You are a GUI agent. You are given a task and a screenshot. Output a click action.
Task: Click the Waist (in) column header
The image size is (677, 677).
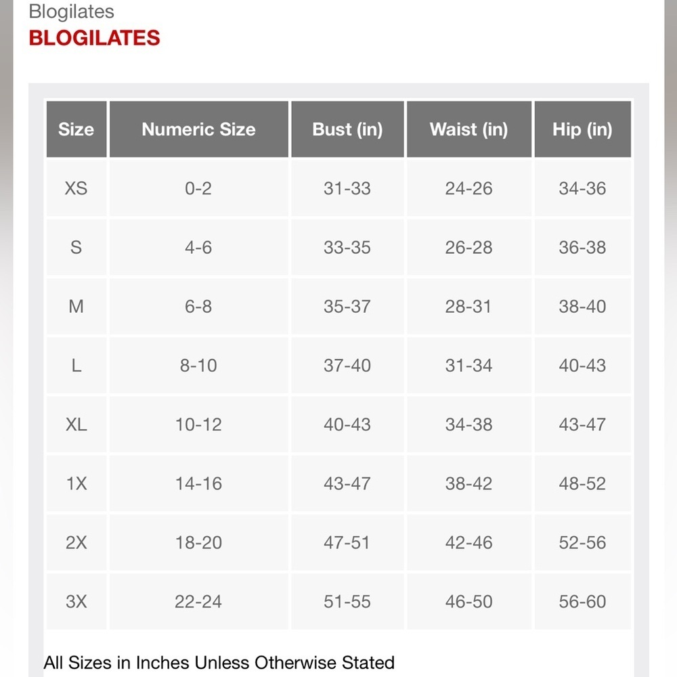tap(469, 129)
